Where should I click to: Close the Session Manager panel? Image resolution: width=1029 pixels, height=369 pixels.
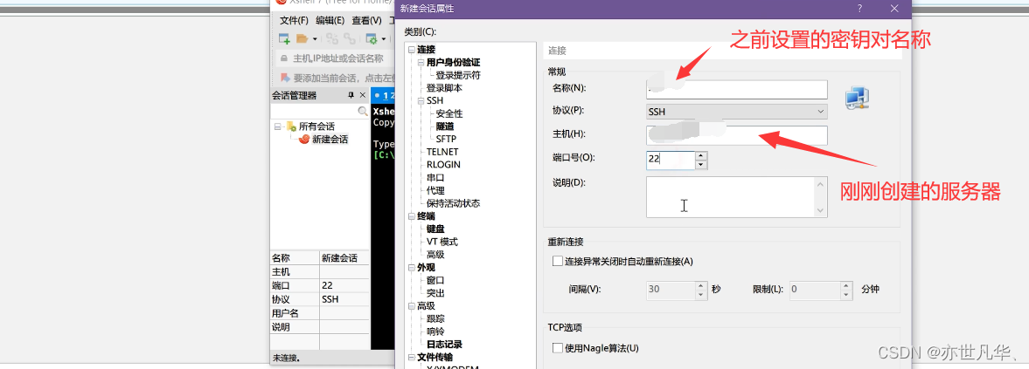click(364, 96)
